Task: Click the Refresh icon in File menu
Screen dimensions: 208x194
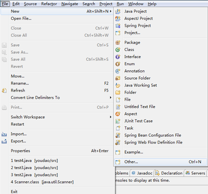Action: (x=4, y=91)
